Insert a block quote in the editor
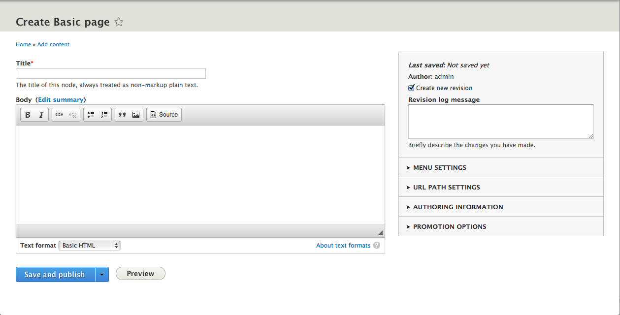This screenshot has height=315, width=620. (x=122, y=114)
